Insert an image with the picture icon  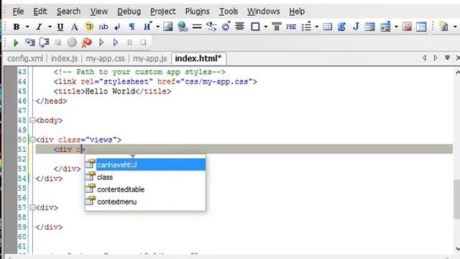click(x=167, y=27)
